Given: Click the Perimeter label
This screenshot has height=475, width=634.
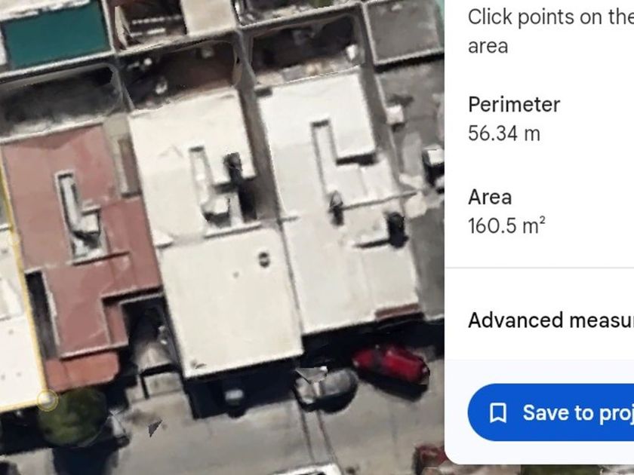Looking at the screenshot, I should [514, 105].
